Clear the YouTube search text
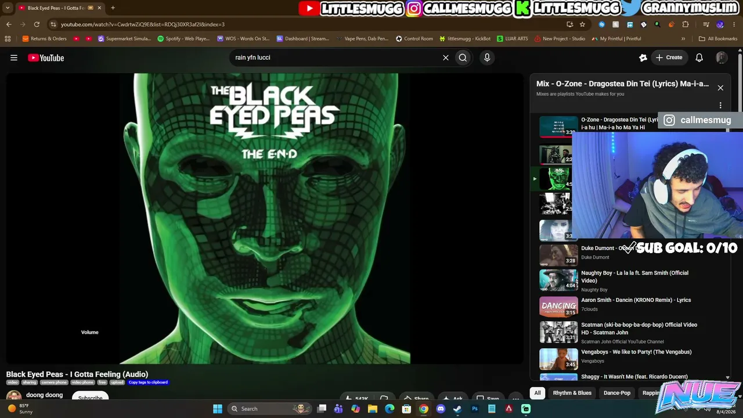The width and height of the screenshot is (743, 418). [x=446, y=57]
